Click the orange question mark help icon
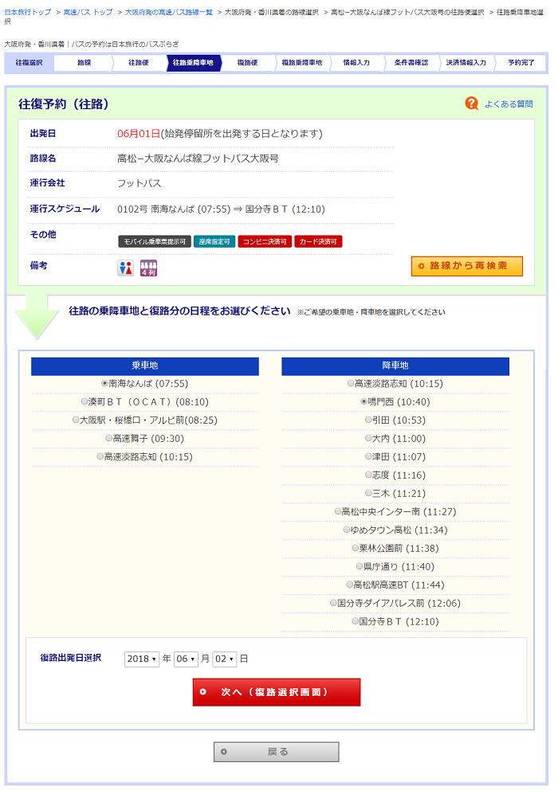The height and width of the screenshot is (794, 558). click(471, 104)
